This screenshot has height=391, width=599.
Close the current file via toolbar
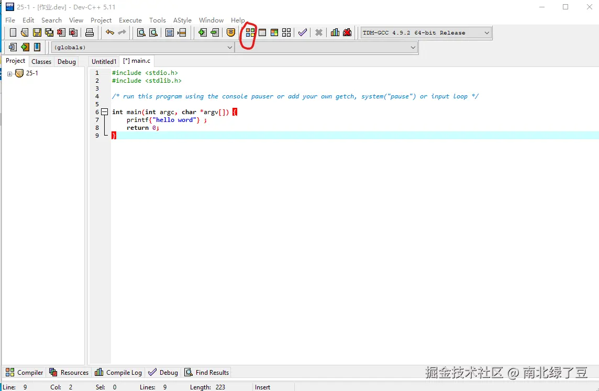pos(61,32)
